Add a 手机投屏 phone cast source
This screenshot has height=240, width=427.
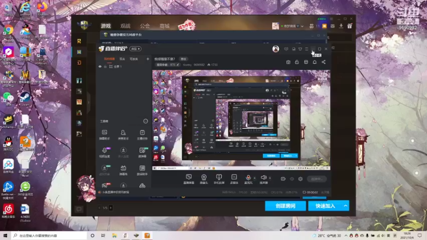click(219, 179)
